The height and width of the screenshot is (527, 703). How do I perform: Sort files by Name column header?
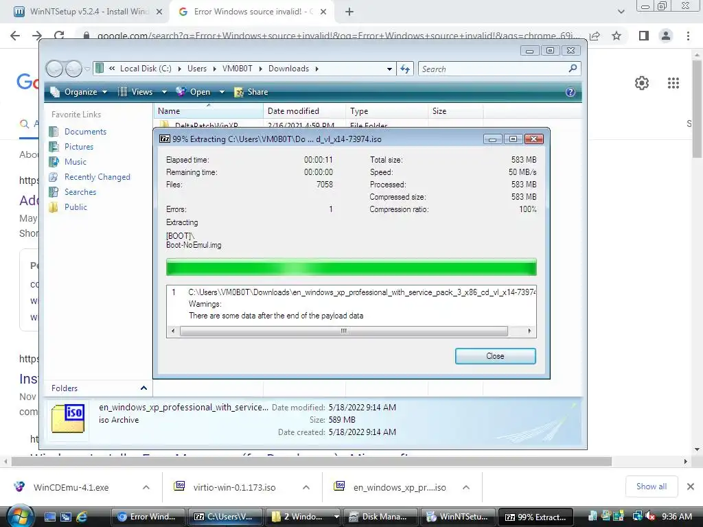208,110
